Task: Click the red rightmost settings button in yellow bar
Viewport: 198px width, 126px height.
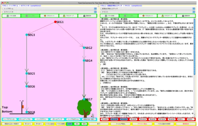Action: (186, 124)
